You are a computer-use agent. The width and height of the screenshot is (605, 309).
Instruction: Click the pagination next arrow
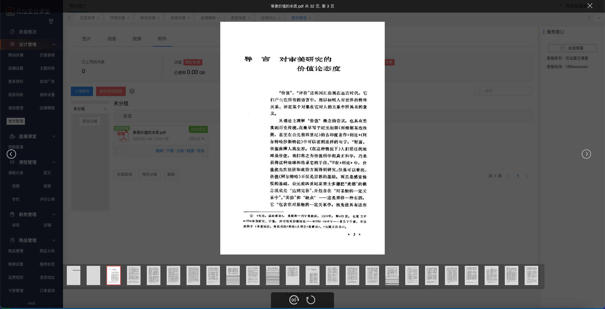tap(527, 176)
